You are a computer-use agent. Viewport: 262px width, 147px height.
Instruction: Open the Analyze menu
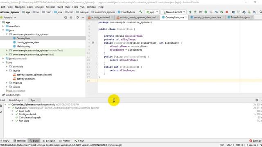[x=39, y=7]
